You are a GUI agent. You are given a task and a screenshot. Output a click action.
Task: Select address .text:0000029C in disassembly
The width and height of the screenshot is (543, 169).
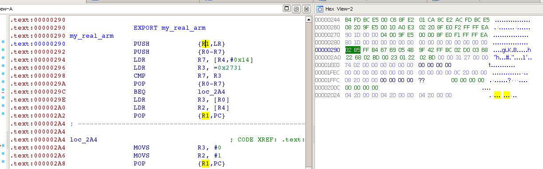[37, 92]
